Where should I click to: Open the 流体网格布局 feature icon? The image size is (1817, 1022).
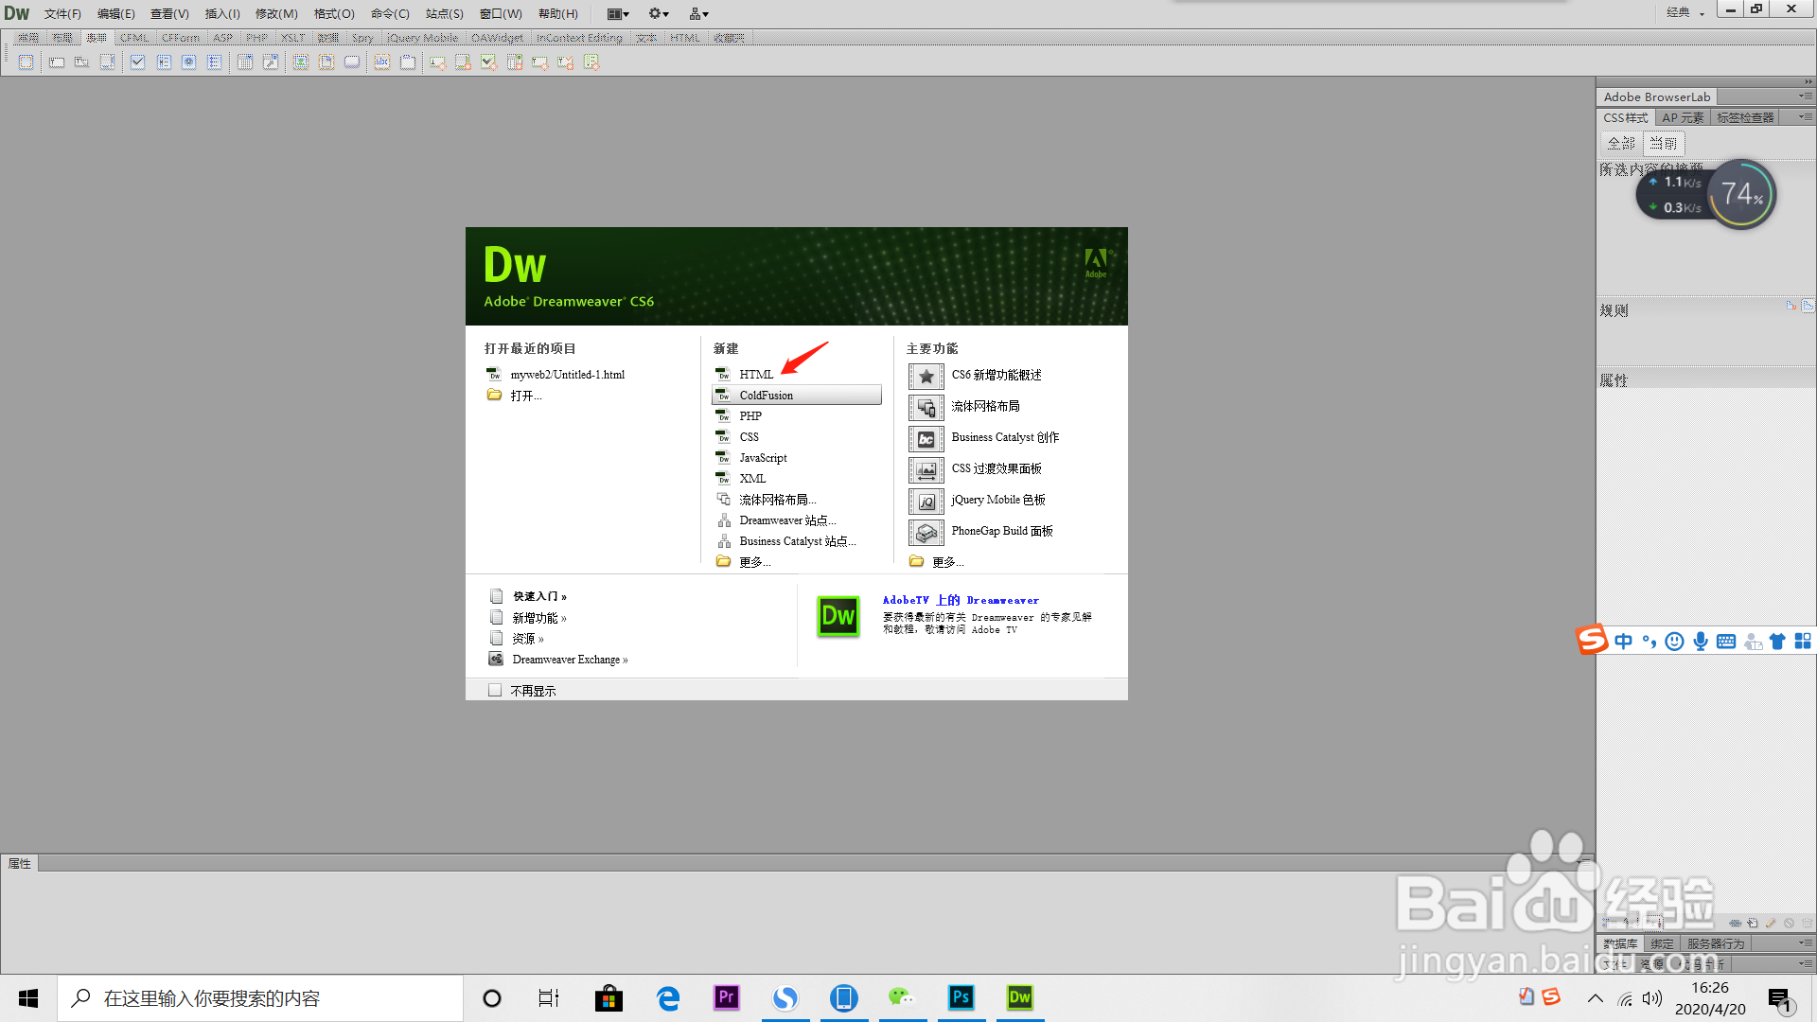tap(926, 408)
